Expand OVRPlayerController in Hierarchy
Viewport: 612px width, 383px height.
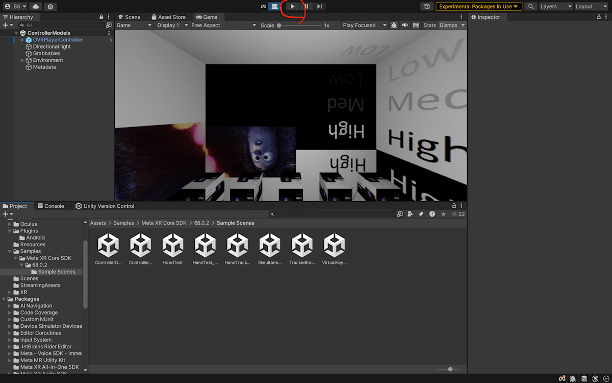[22, 40]
